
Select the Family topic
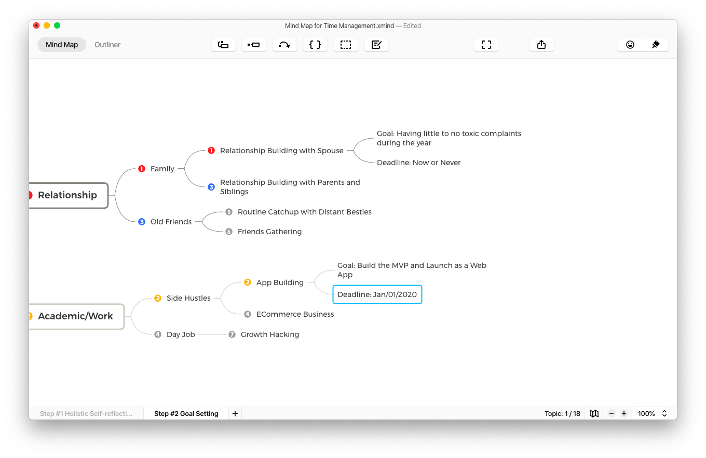click(162, 169)
